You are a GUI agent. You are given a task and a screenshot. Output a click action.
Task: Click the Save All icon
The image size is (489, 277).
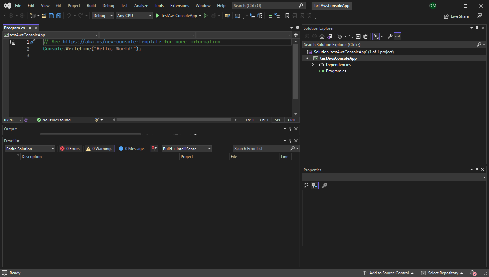(x=59, y=16)
